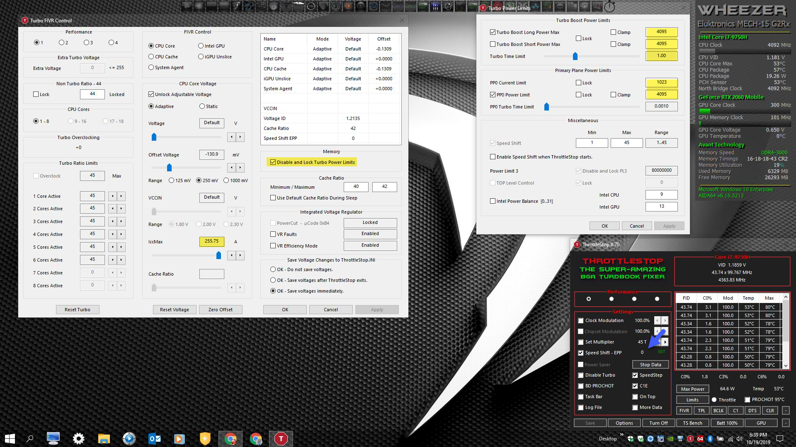Uncheck the C1E option
Image resolution: width=796 pixels, height=447 pixels.
pyautogui.click(x=635, y=386)
